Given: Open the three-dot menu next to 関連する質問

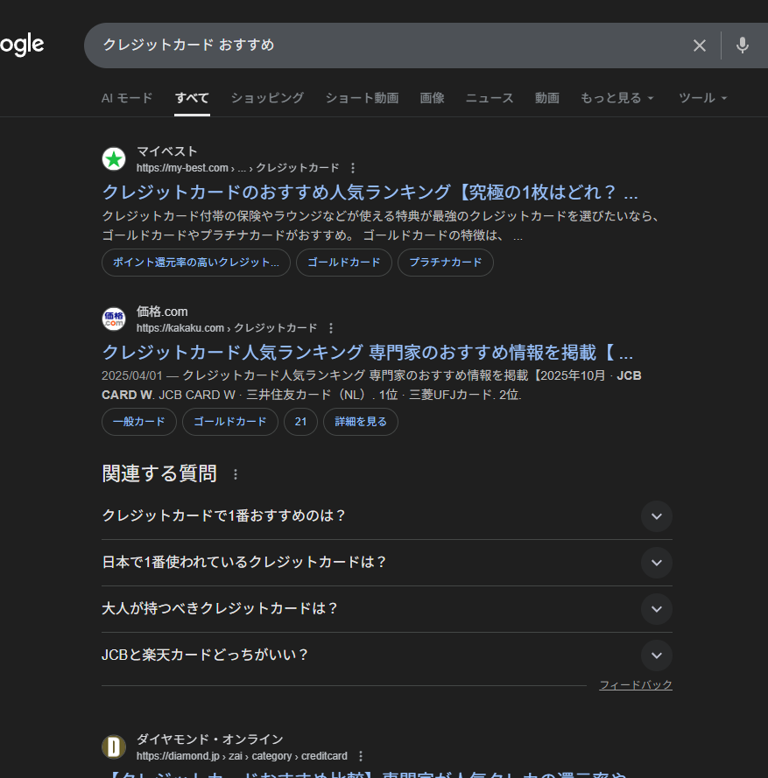Looking at the screenshot, I should coord(235,474).
